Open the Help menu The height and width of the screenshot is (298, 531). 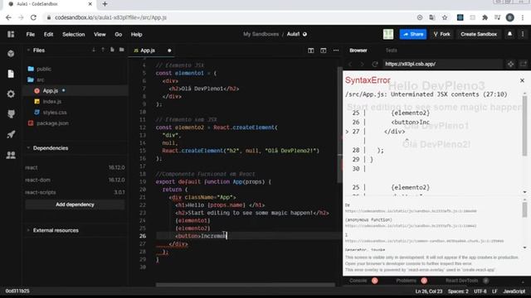click(x=136, y=35)
